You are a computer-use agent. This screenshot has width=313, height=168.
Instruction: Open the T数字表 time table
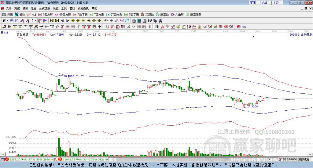[131, 15]
